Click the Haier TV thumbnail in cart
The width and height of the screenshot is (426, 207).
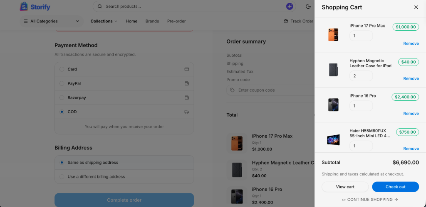[x=333, y=140]
